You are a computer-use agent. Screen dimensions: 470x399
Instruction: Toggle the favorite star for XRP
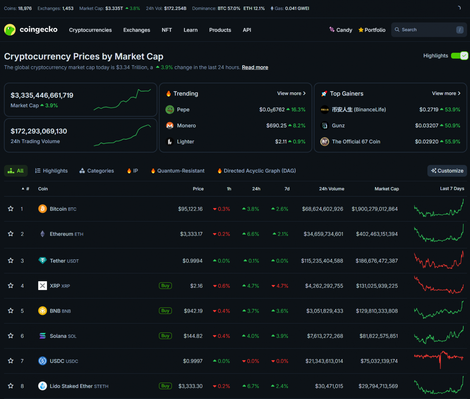coord(11,286)
